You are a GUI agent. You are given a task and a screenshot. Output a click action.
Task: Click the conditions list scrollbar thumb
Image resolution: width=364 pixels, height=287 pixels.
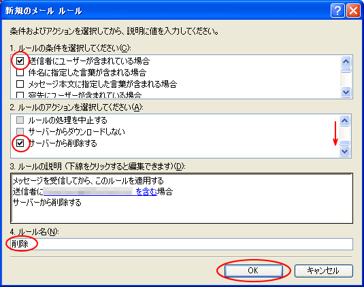[346, 70]
